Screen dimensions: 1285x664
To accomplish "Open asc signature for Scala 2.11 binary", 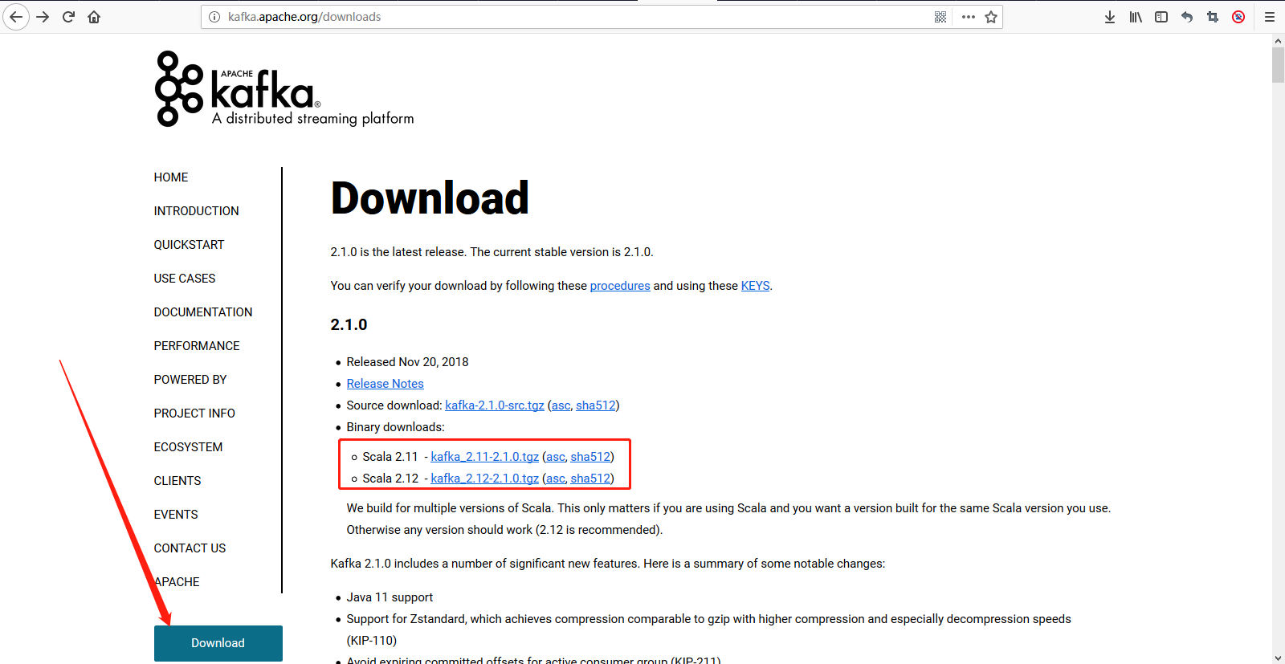I will click(556, 457).
